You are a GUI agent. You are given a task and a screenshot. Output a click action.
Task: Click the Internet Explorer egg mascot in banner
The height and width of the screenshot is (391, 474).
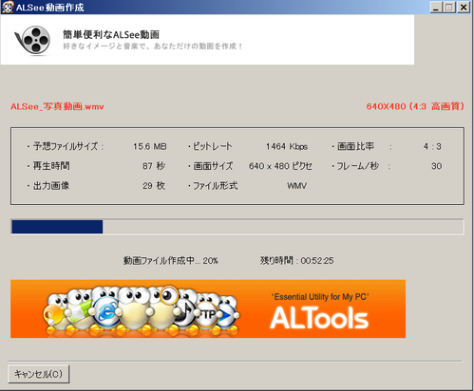pos(105,311)
